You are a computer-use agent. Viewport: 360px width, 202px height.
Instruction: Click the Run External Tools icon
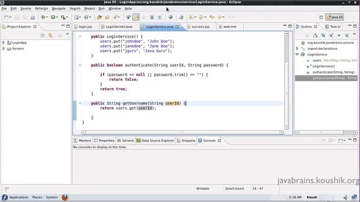tap(63, 17)
